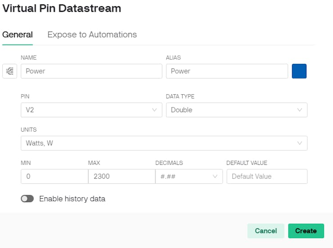Click the Decimals chevron arrow
Image resolution: width=333 pixels, height=248 pixels.
coord(215,177)
